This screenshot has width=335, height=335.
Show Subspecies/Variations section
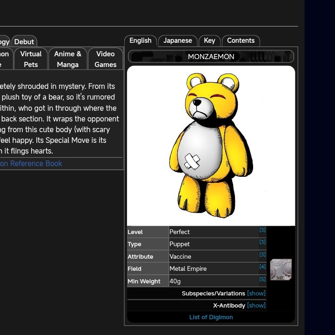[256, 293]
